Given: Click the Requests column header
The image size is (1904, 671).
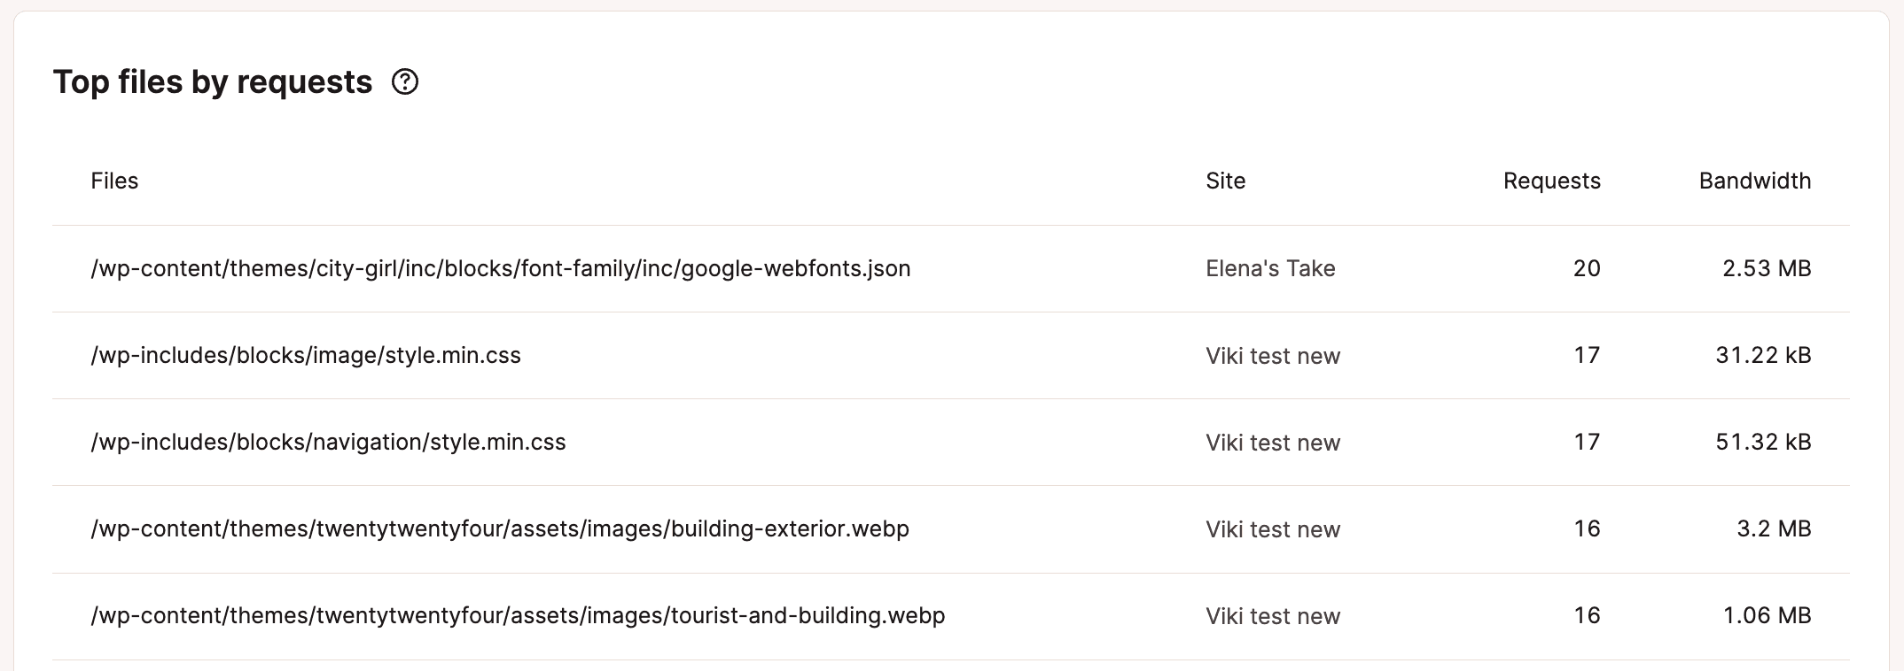Looking at the screenshot, I should tap(1552, 181).
